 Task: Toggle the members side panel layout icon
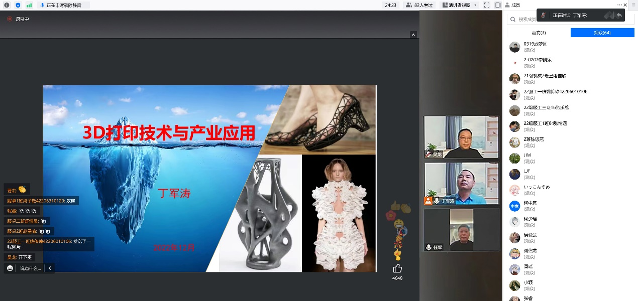click(x=498, y=5)
